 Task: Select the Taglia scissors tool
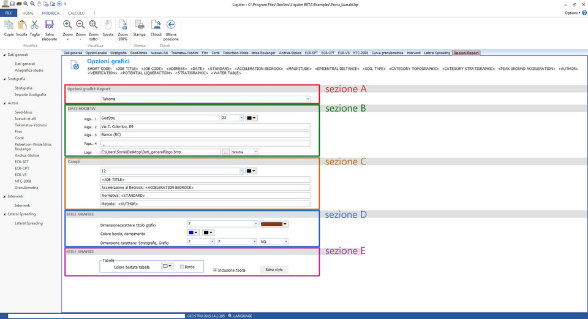coord(34,25)
